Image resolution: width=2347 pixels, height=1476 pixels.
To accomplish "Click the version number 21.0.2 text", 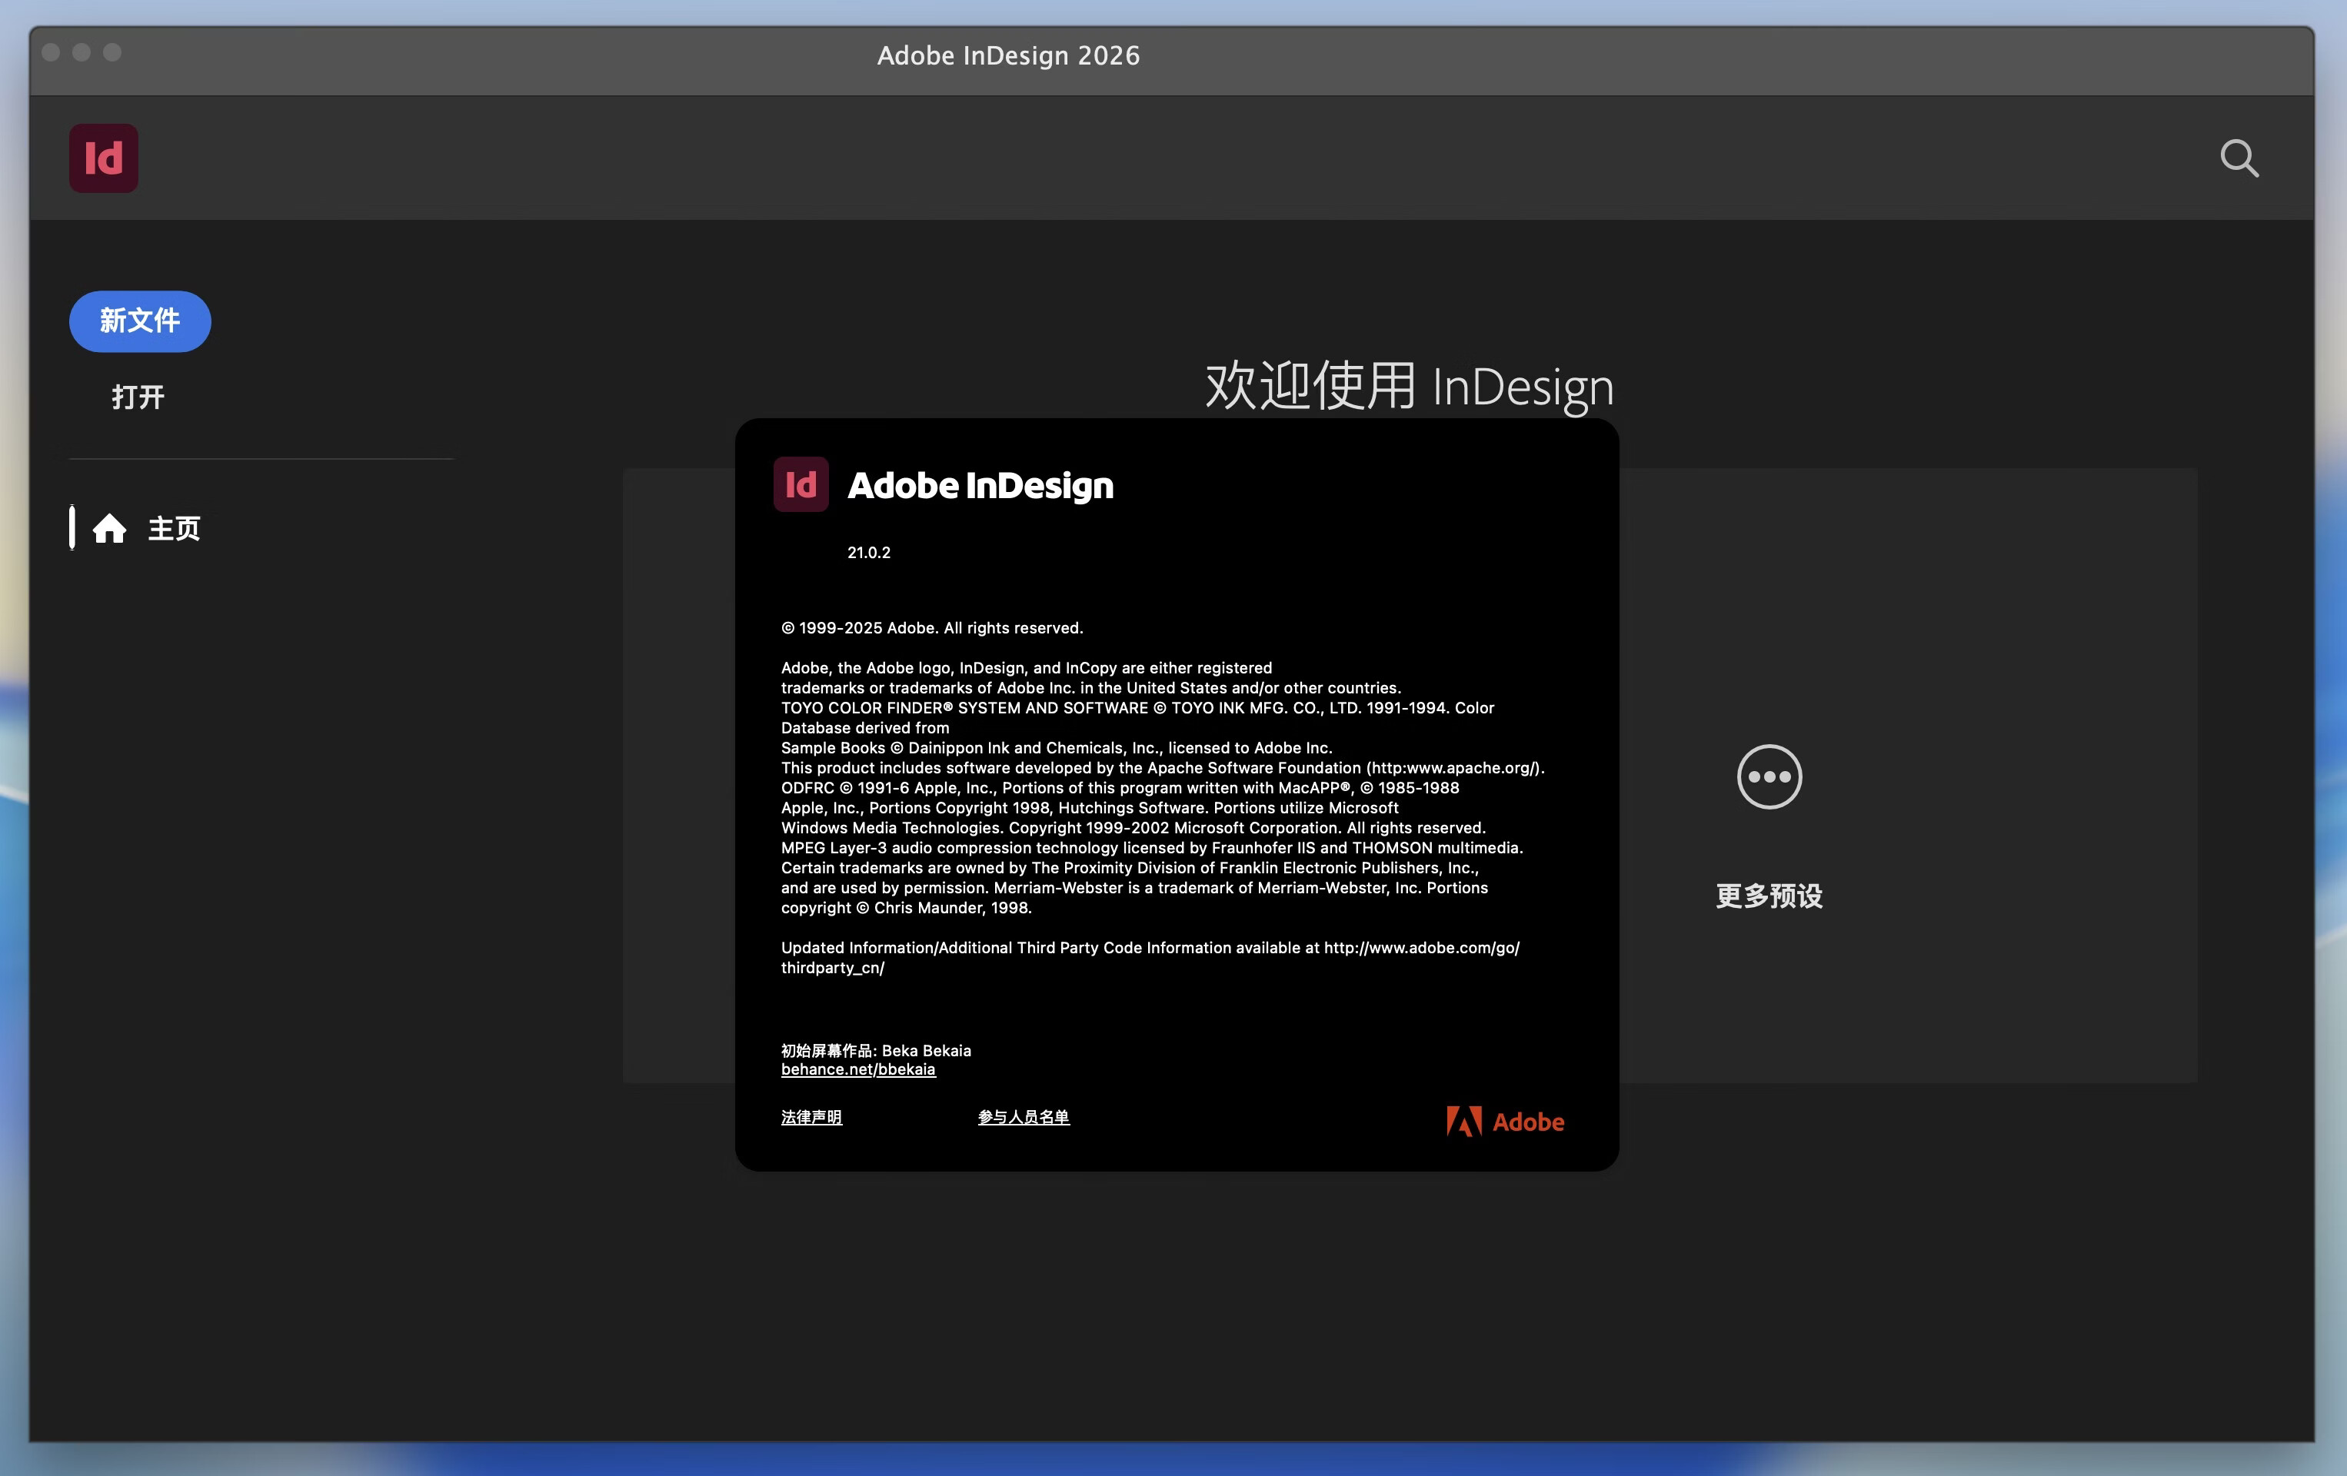I will point(867,553).
